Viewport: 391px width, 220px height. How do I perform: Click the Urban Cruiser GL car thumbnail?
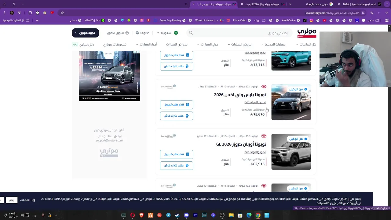coord(291,152)
